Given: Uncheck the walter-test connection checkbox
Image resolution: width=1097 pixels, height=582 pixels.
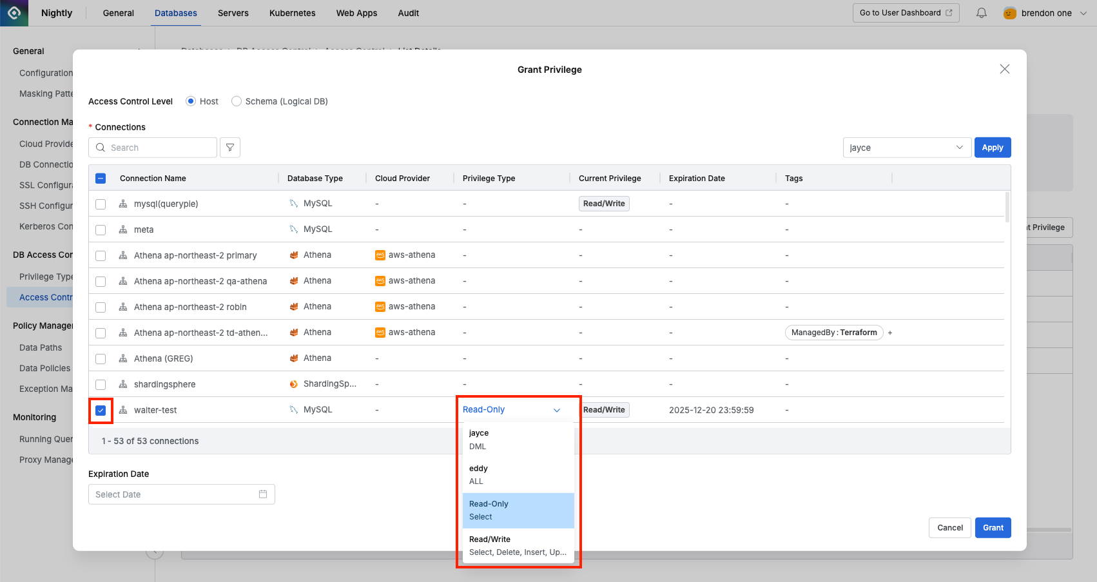Looking at the screenshot, I should pyautogui.click(x=101, y=411).
